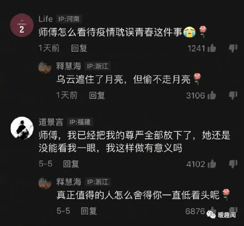Open first 释慧海 username link

point(69,66)
